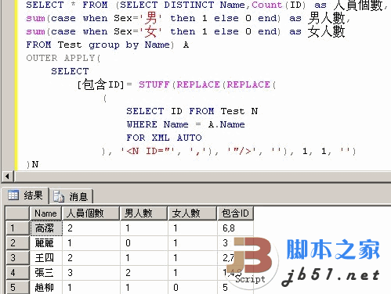The image size is (391, 294).
Task: Select the Name column header
Action: (45, 213)
